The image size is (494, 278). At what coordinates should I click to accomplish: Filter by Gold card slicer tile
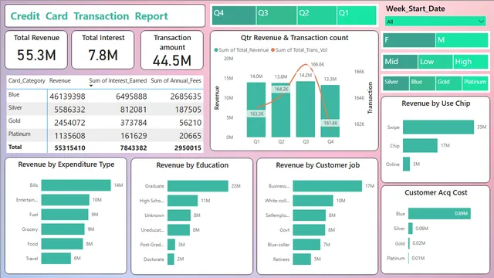448,83
